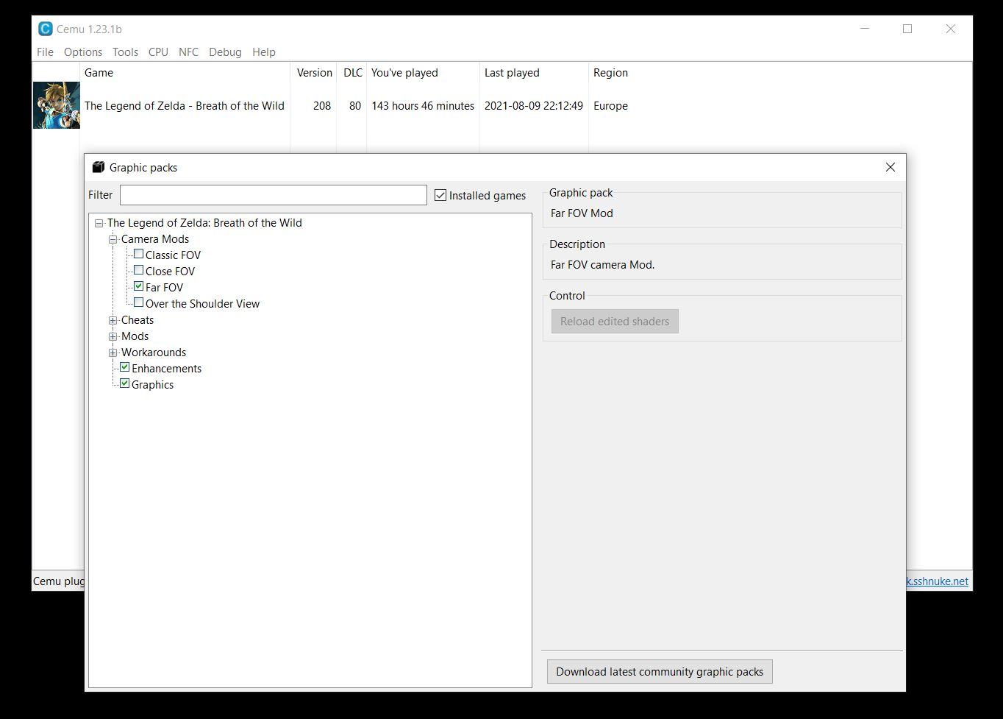Expand the Mods node

tap(113, 336)
